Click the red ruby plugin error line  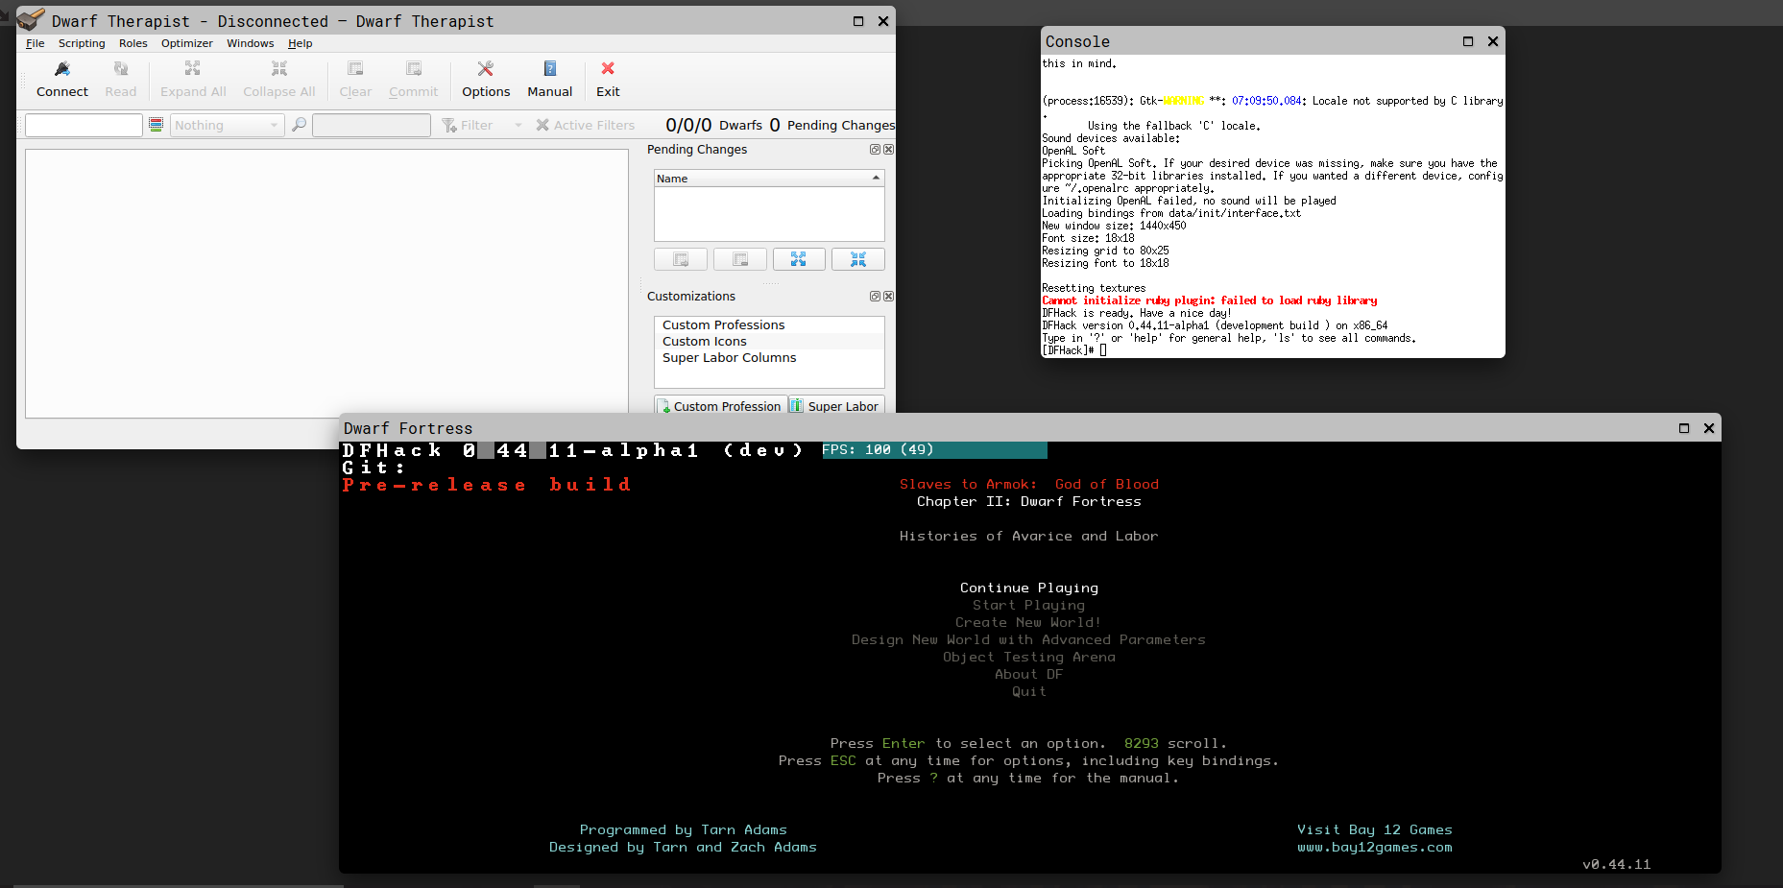1210,300
